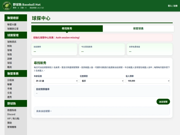Switch to the 偵查球員 tab
This screenshot has height=135, width=180.
[x=138, y=28]
